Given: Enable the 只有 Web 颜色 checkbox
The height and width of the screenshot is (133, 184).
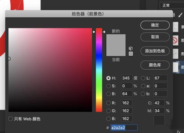Looking at the screenshot, I should coord(10,119).
